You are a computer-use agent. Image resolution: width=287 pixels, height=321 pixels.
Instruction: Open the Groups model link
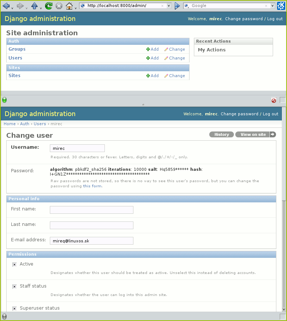click(x=17, y=49)
